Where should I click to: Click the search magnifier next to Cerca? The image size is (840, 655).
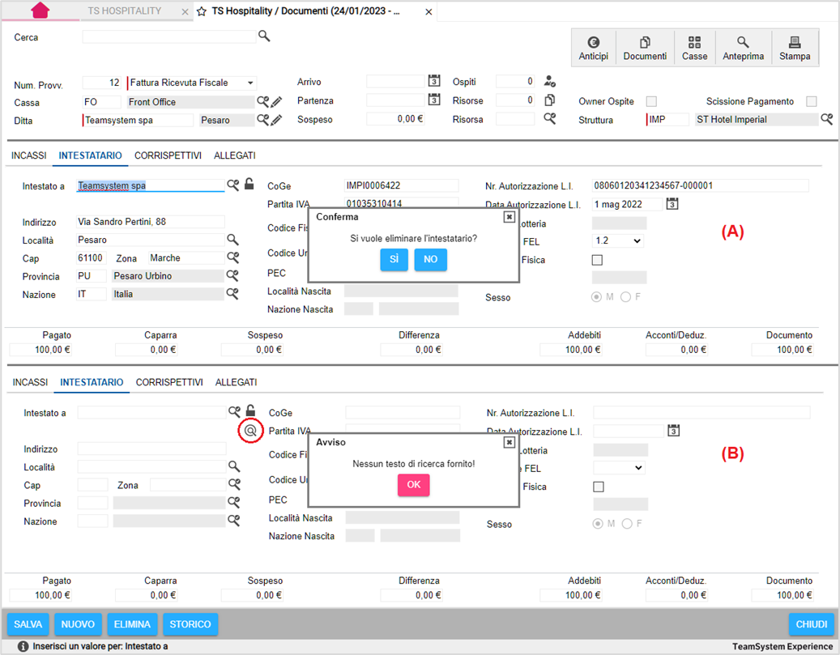pos(264,36)
